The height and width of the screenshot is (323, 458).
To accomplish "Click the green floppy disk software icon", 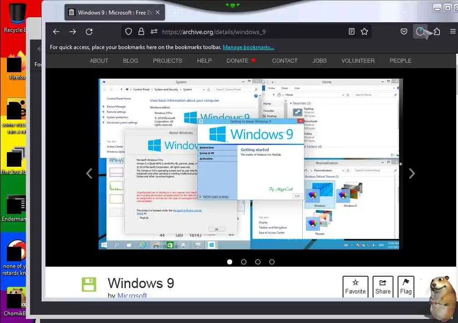I will tap(89, 284).
